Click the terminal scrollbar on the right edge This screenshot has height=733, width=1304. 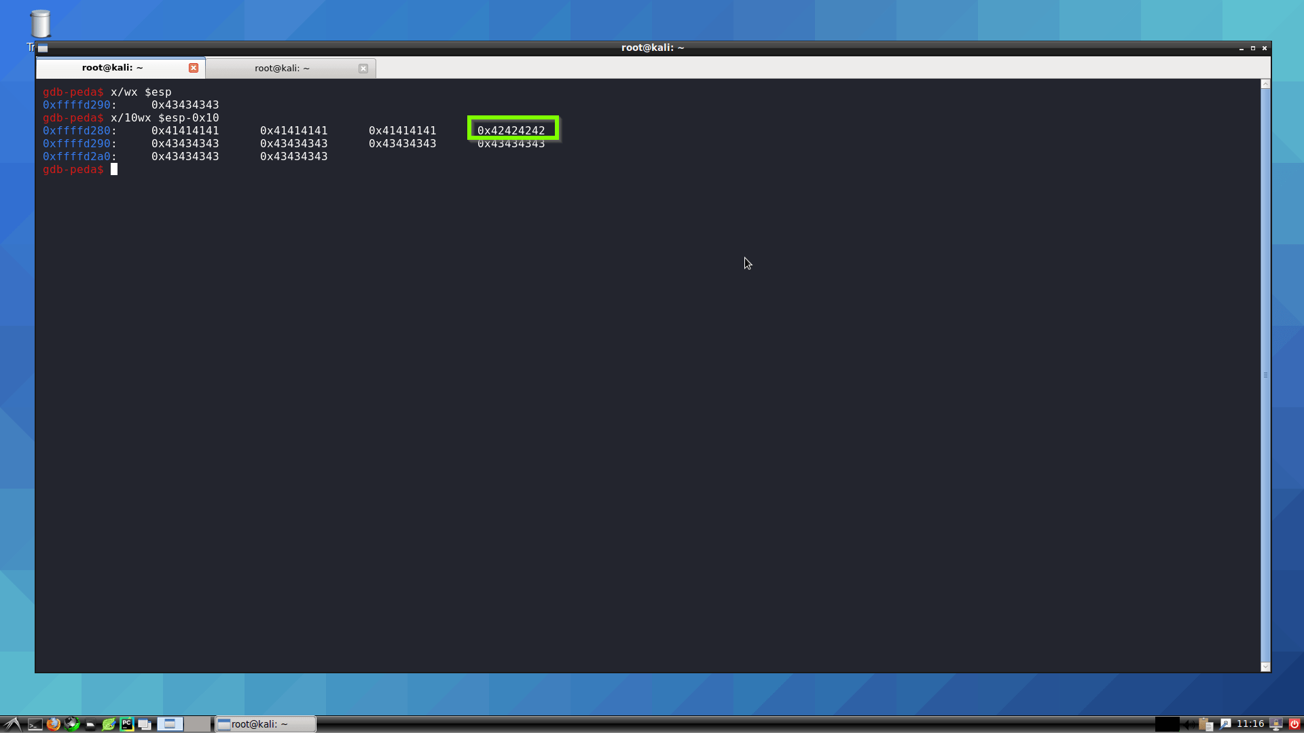tap(1265, 373)
